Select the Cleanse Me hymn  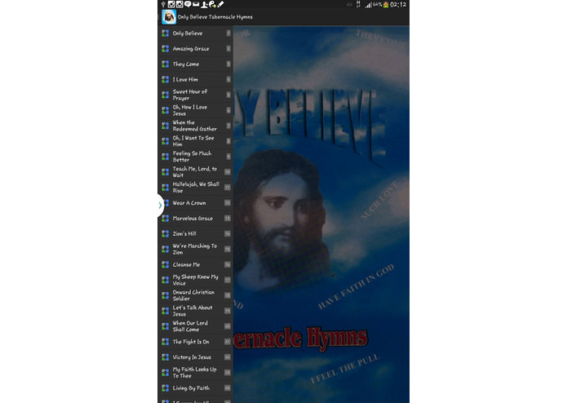tap(195, 264)
